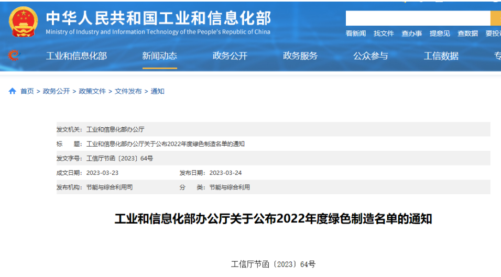Open the 工业和信息化部 navigation menu
The height and width of the screenshot is (277, 501).
77,56
